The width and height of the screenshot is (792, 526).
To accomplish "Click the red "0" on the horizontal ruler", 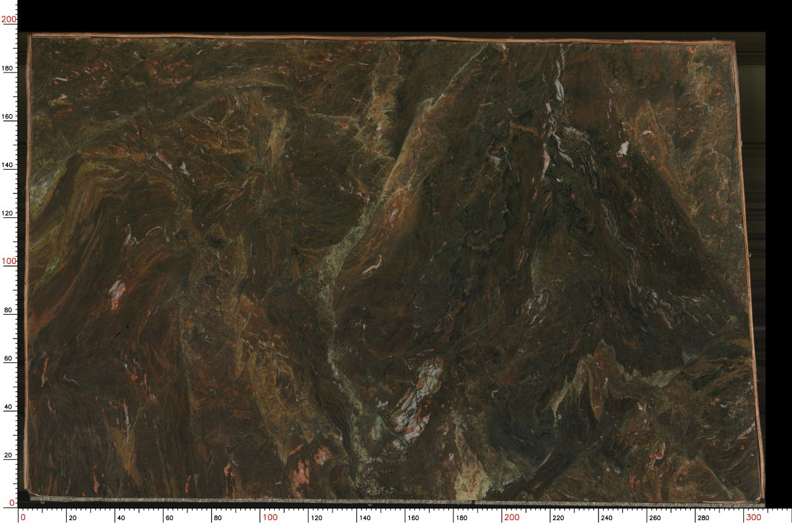I will 23,517.
